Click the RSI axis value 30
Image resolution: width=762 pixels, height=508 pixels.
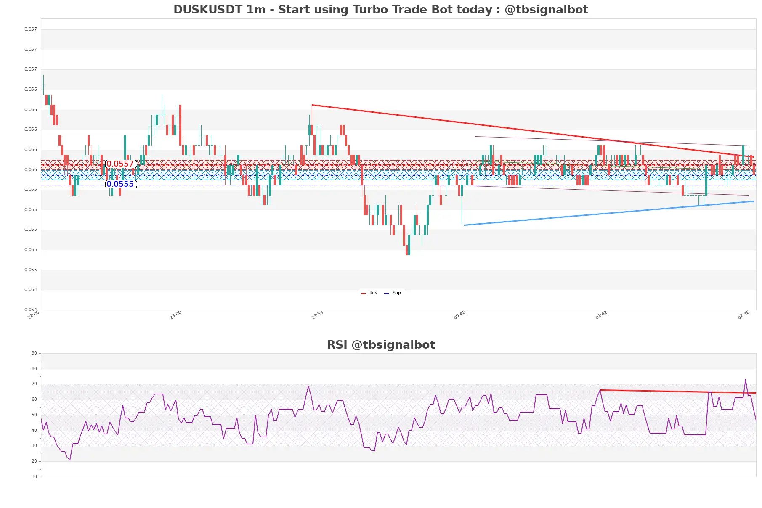(x=34, y=446)
